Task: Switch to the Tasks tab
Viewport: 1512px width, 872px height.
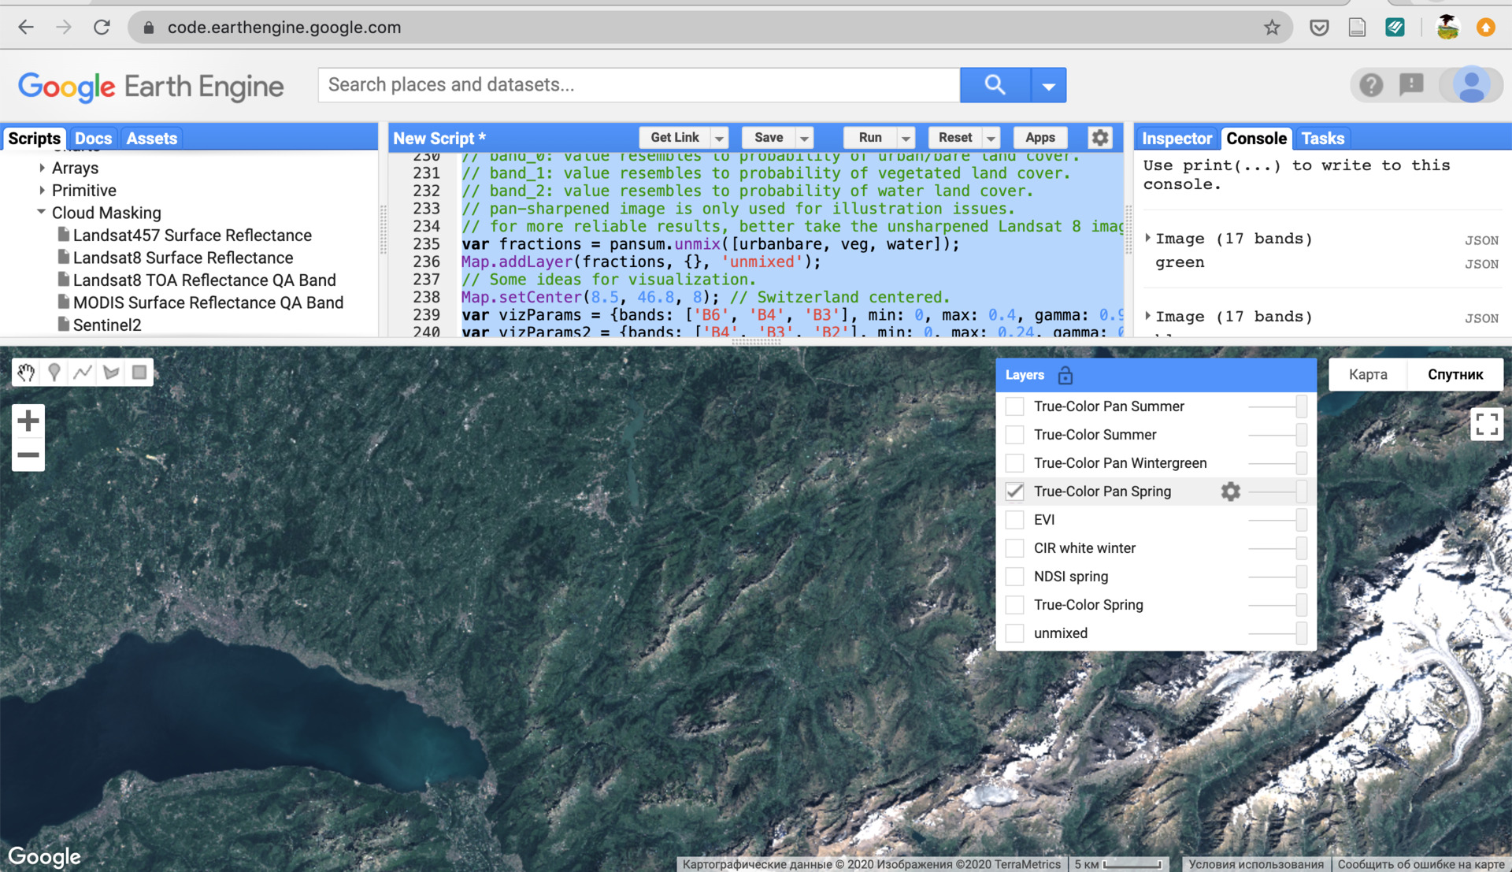Action: click(1322, 138)
